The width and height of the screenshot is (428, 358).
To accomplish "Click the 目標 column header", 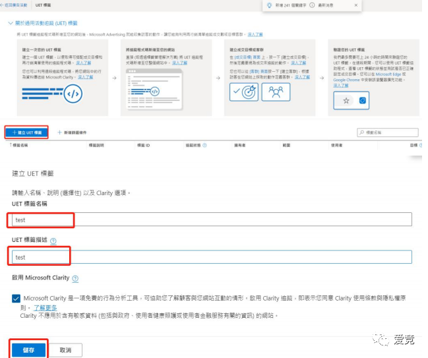I will 413,146.
